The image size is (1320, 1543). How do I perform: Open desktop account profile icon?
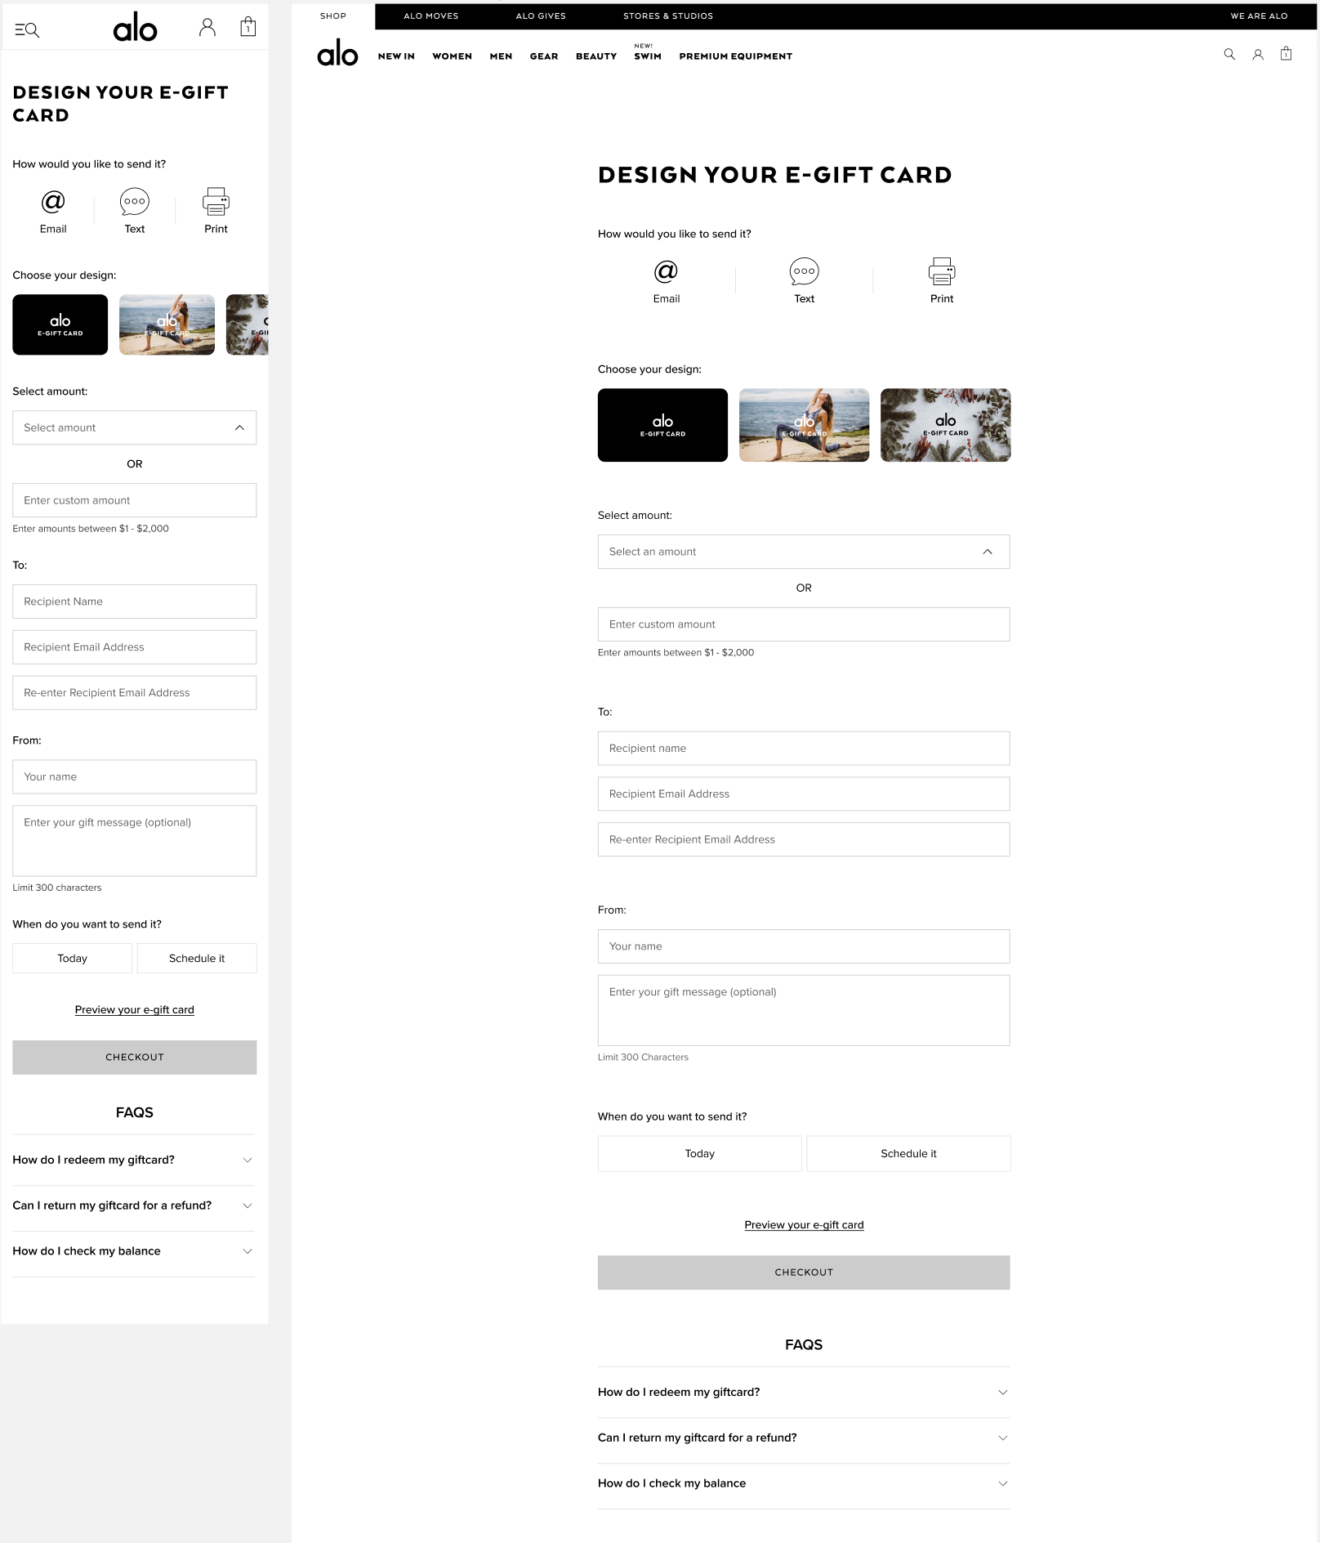coord(1258,54)
